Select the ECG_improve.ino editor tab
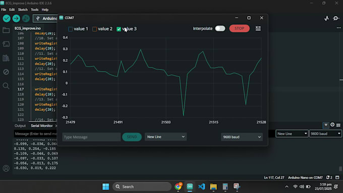343x193 pixels. pos(28,28)
